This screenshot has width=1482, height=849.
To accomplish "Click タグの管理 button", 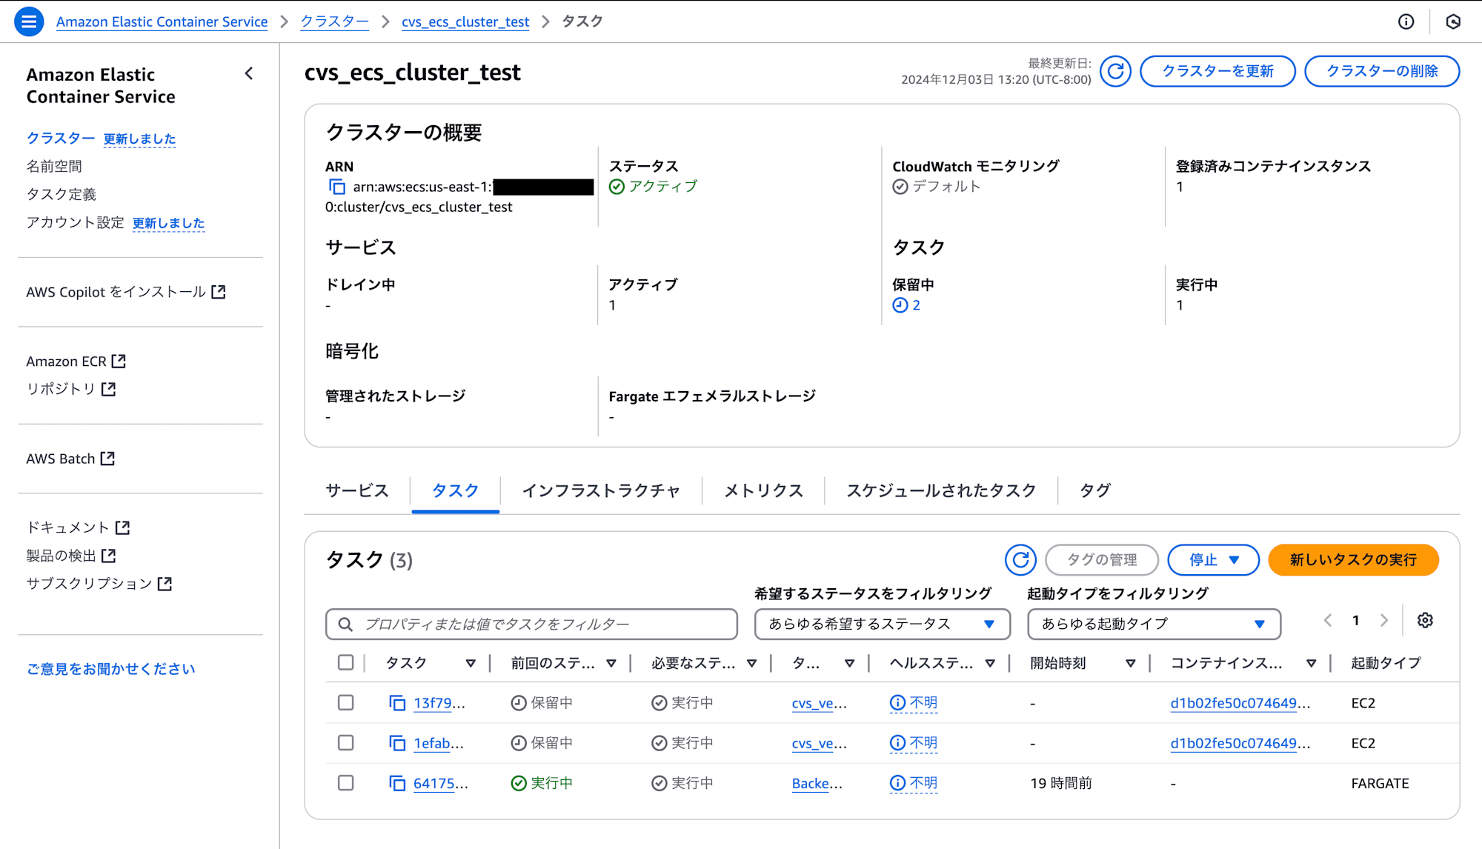I will (x=1102, y=560).
